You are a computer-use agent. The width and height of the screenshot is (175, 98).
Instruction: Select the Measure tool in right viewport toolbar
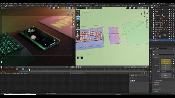(x=78, y=35)
